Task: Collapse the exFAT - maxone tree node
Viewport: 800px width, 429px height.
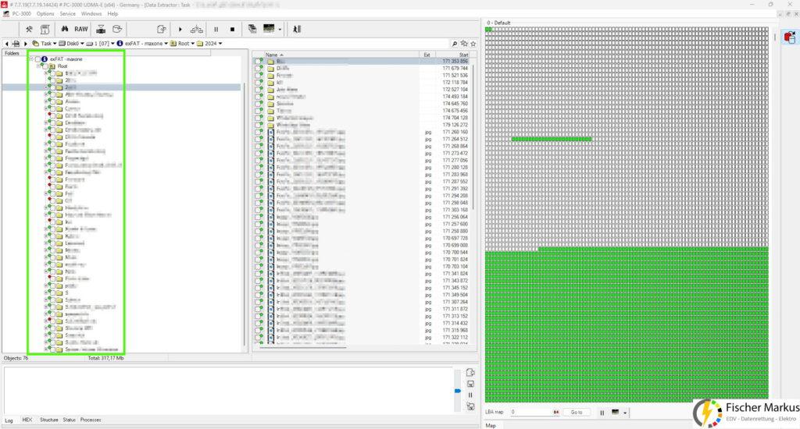Action: point(31,59)
